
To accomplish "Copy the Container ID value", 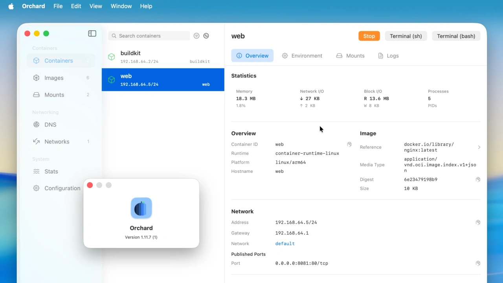I will coord(349,145).
